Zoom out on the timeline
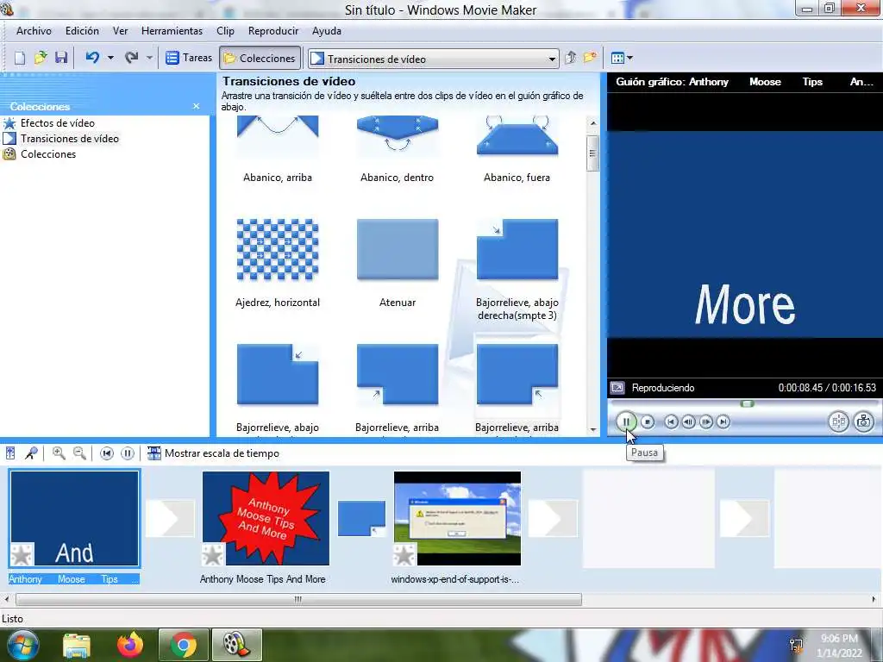 [80, 453]
